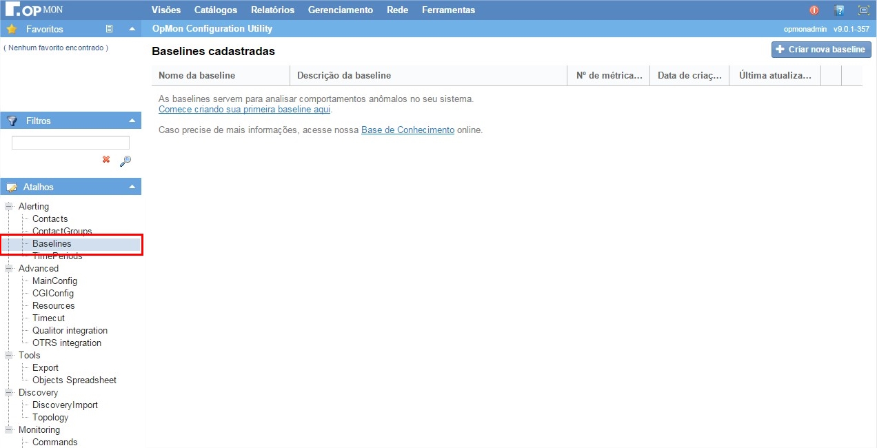Open the Gerenciamento menu

(340, 10)
